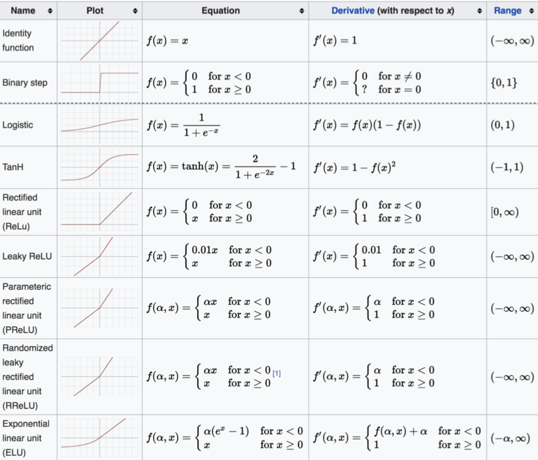Select 'Exponential linear unit (ELU)' name cell
Screen dimensions: 538x460
click(x=29, y=438)
